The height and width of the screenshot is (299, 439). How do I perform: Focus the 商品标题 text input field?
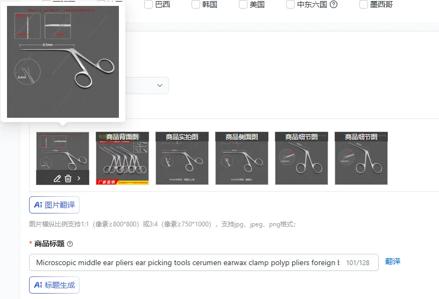[x=204, y=262]
